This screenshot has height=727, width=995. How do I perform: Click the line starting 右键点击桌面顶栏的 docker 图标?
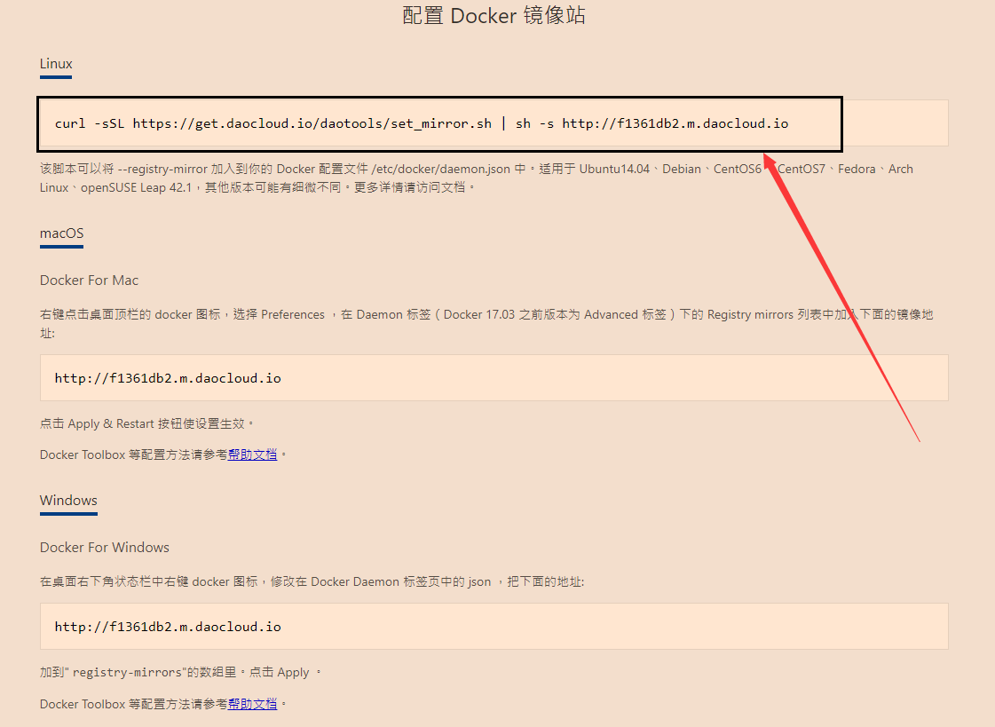pos(486,314)
